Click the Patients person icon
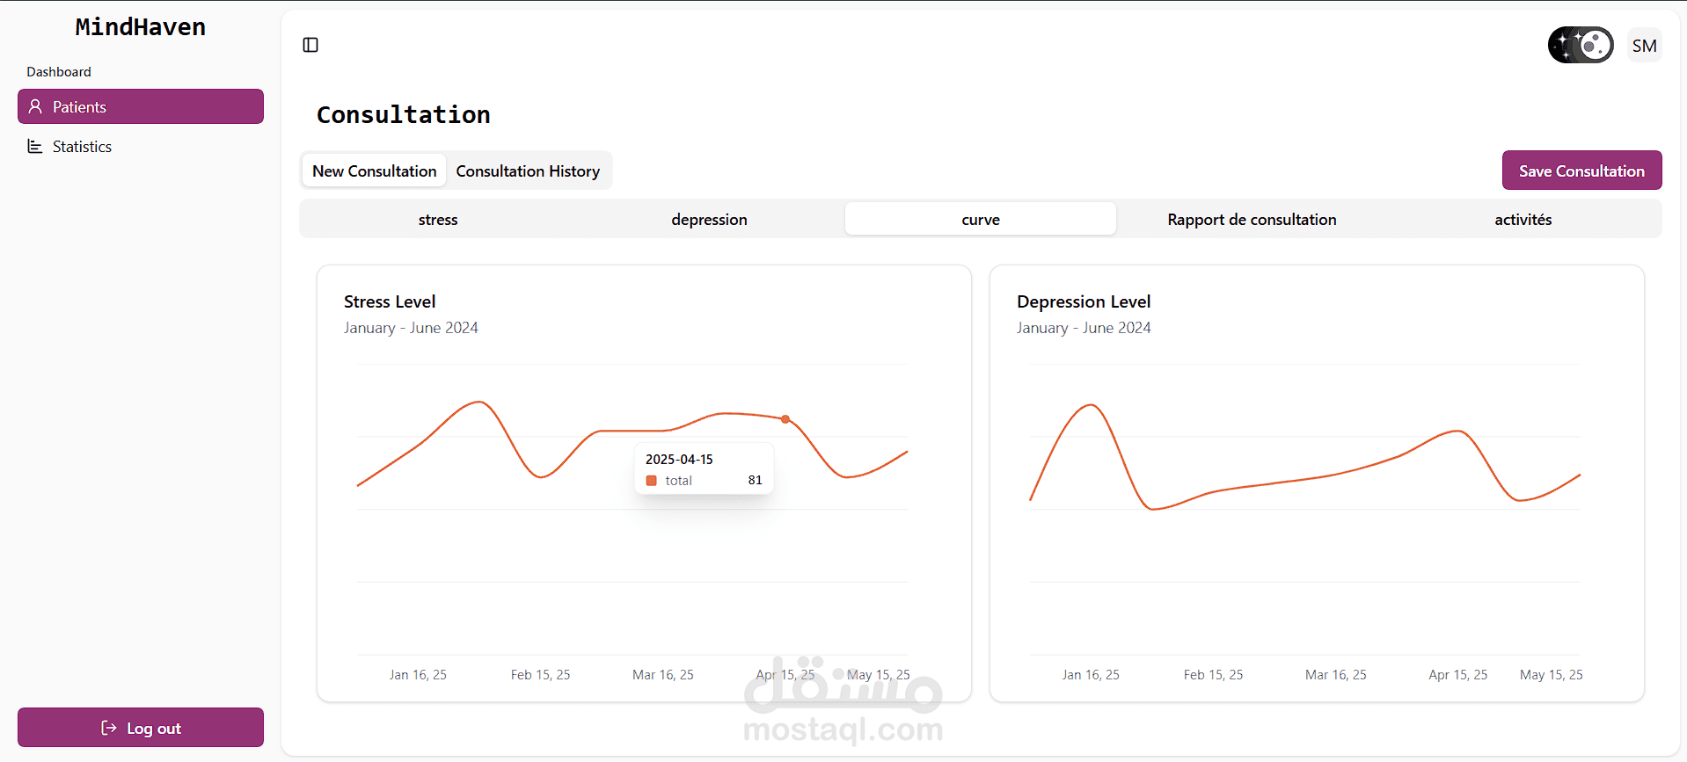The height and width of the screenshot is (762, 1687). (35, 106)
